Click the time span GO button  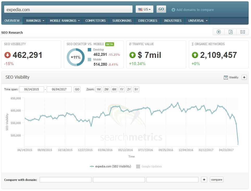click(77, 89)
